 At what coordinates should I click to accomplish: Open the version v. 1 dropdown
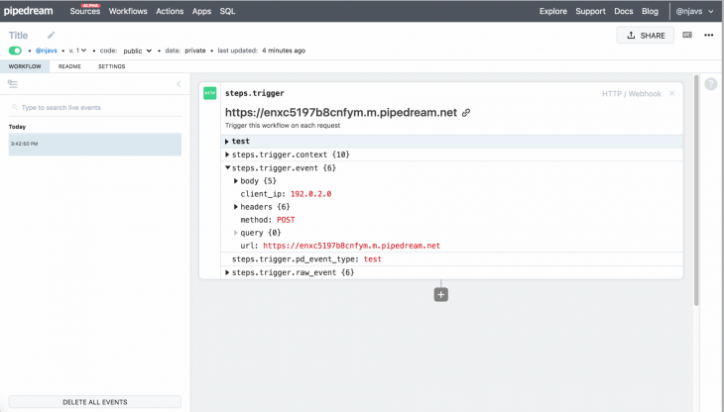[78, 51]
